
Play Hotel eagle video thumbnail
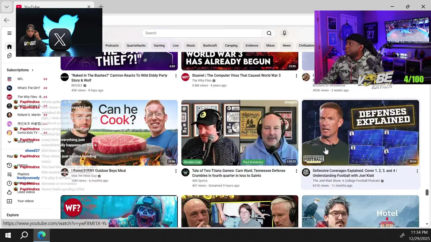[360, 211]
